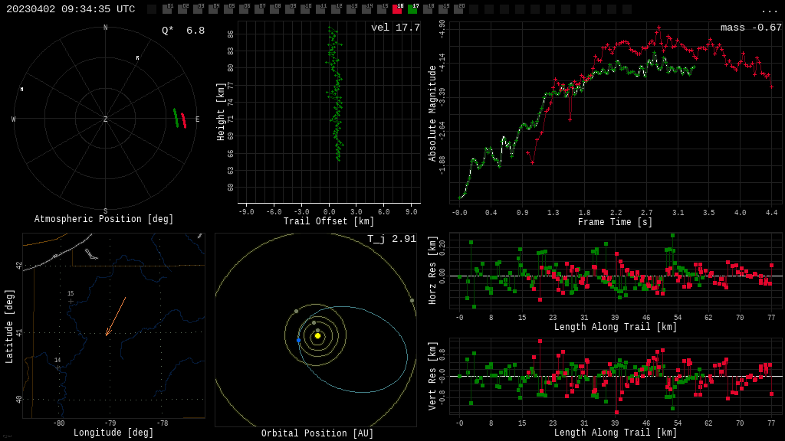Image resolution: width=785 pixels, height=441 pixels.
Task: Click the Length Along Trail label under Horz Res
Action: coord(616,327)
